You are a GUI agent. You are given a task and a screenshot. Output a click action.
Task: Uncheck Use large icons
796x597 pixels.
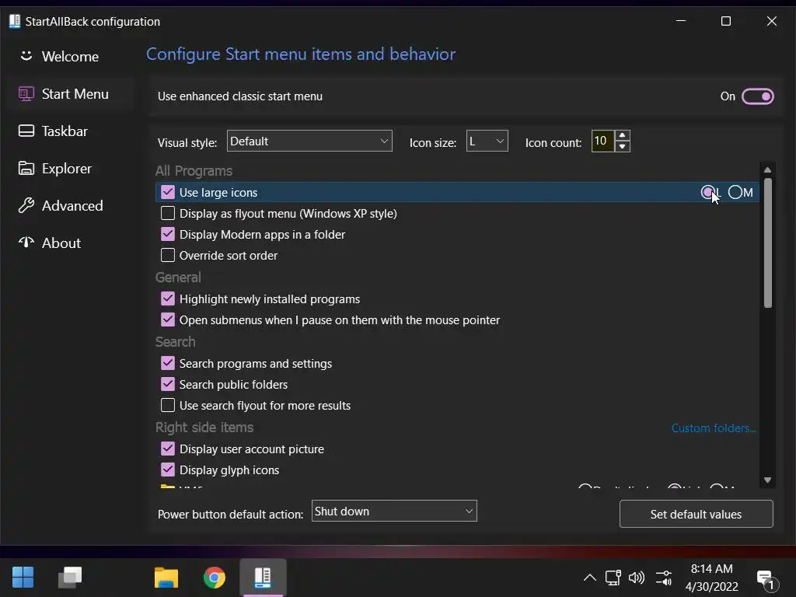pyautogui.click(x=168, y=192)
